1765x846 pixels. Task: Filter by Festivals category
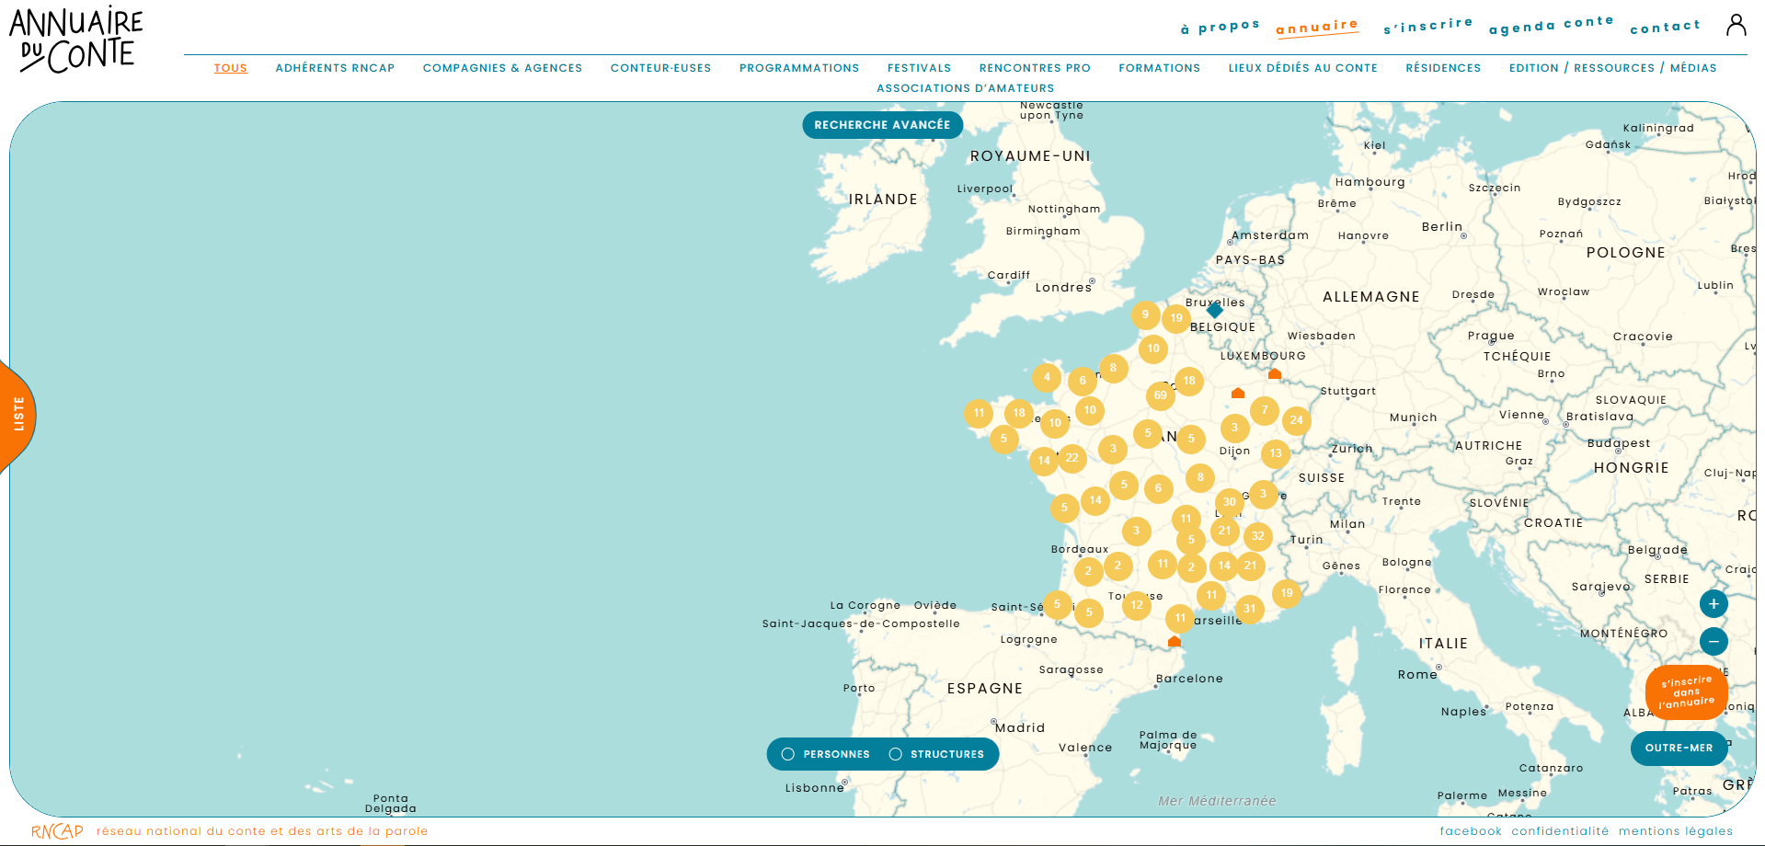(x=919, y=68)
